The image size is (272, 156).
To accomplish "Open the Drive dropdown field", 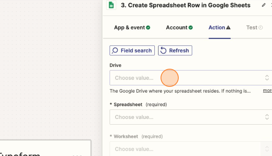I will [191, 78].
